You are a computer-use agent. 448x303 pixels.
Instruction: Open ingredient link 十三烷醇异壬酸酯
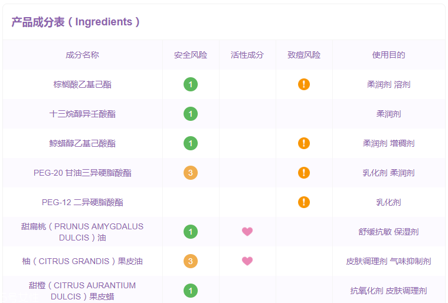[x=82, y=114]
